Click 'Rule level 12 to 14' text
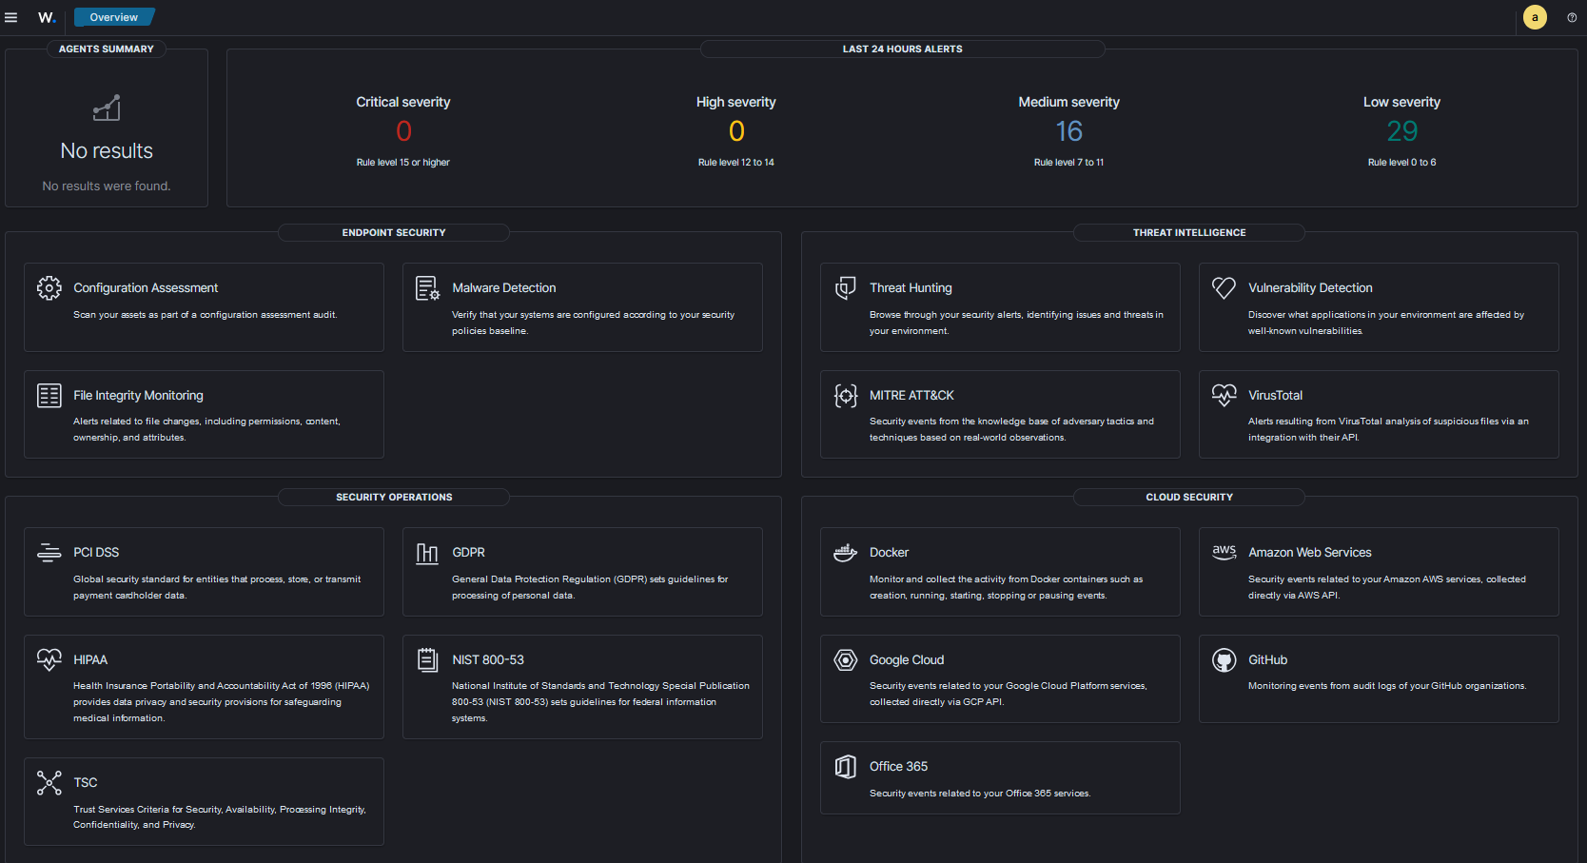The height and width of the screenshot is (863, 1587). pos(736,163)
